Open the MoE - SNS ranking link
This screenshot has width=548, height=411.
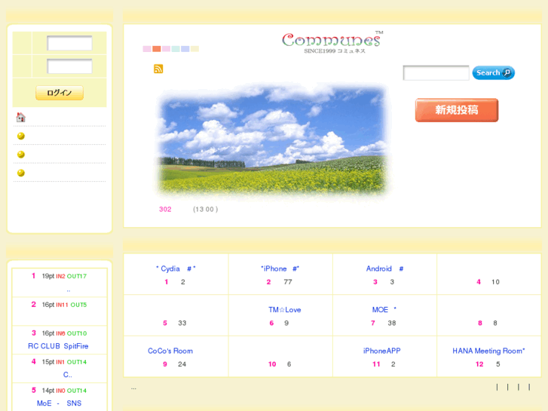(59, 403)
